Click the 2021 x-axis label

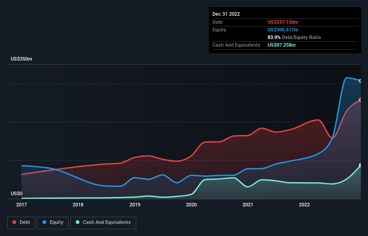(x=248, y=205)
